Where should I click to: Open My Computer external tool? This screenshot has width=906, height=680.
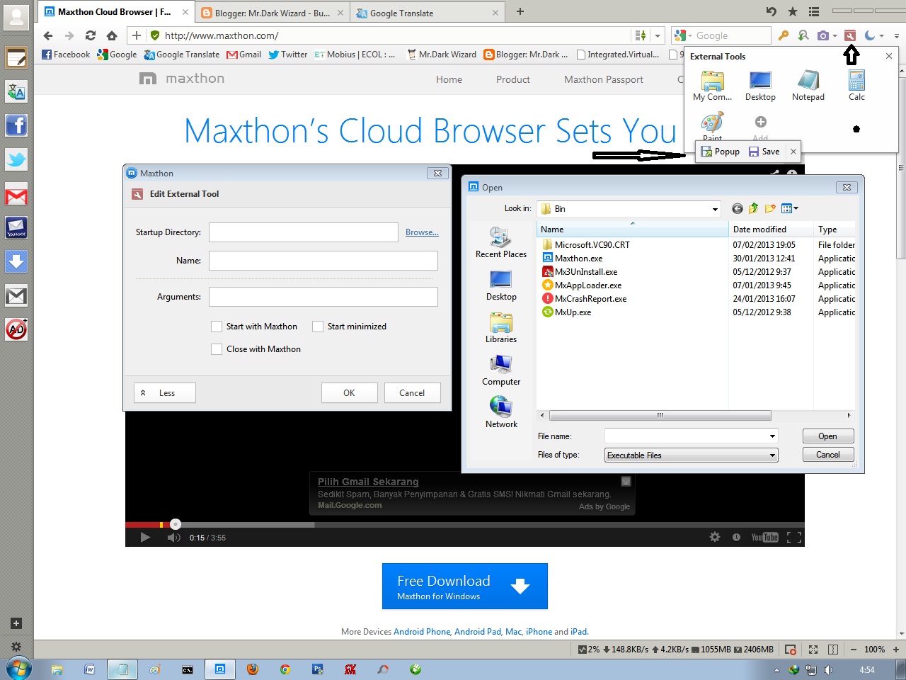click(x=712, y=86)
